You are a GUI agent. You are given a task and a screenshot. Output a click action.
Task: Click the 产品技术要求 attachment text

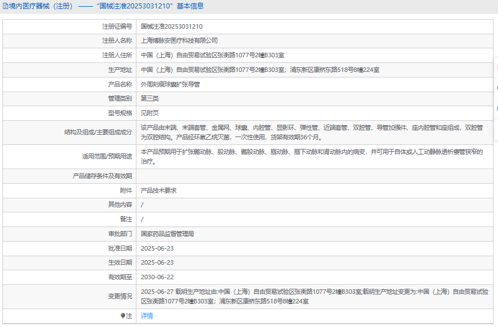click(x=158, y=190)
